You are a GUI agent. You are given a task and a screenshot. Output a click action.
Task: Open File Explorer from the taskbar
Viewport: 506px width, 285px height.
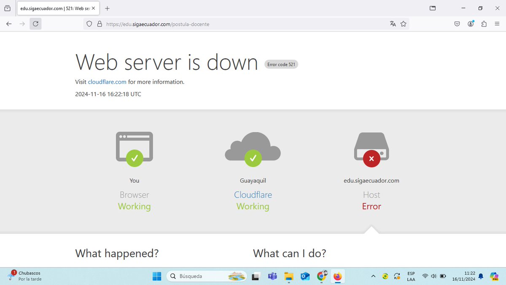coord(288,277)
